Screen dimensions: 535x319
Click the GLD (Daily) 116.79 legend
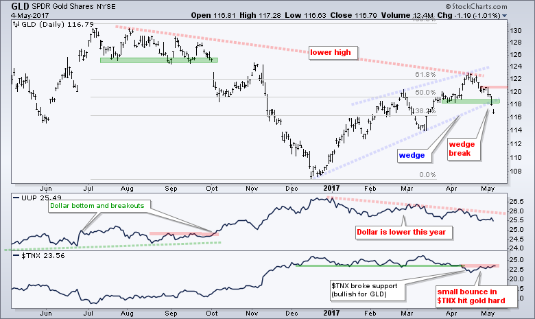(x=58, y=24)
